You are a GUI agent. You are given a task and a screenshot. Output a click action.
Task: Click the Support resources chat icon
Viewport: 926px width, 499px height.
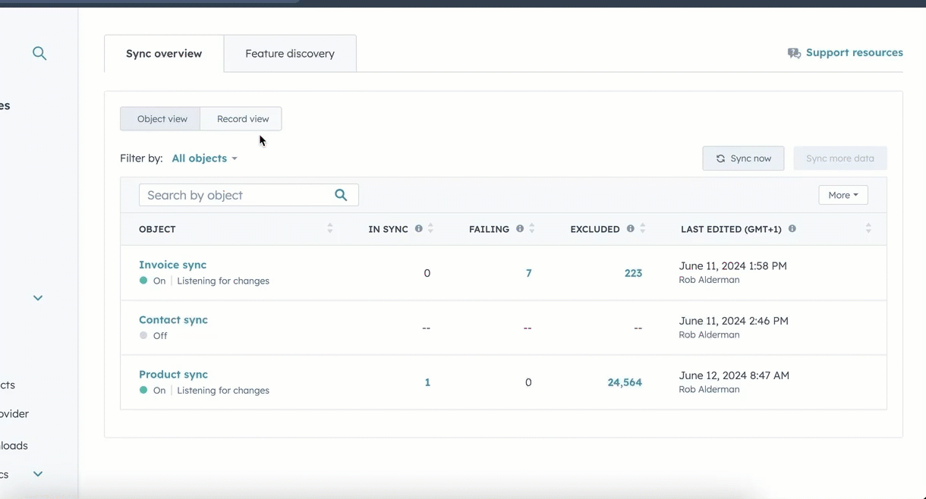coord(794,53)
